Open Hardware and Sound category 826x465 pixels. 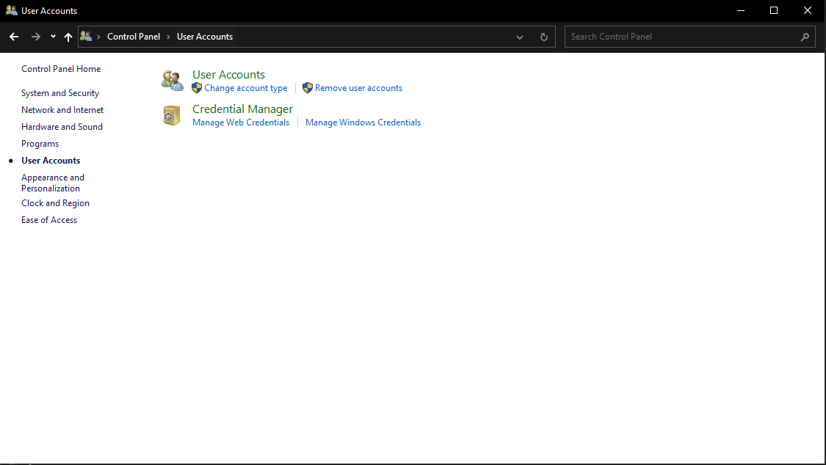[x=62, y=127]
